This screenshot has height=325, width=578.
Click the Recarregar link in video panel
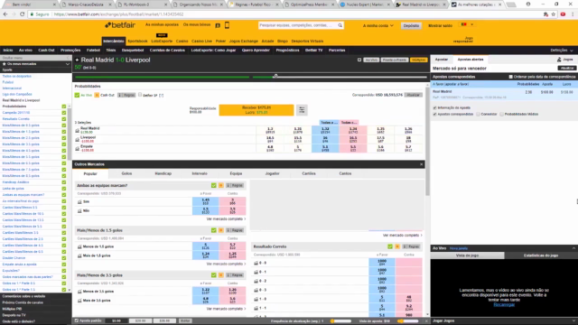(x=504, y=305)
